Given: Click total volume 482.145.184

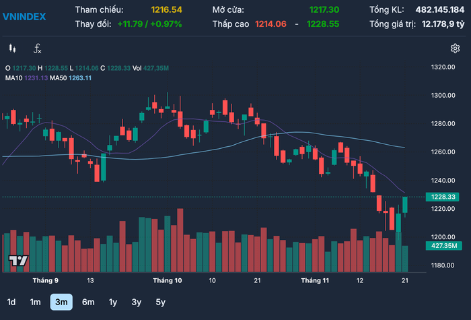Looking at the screenshot, I should tap(440, 10).
